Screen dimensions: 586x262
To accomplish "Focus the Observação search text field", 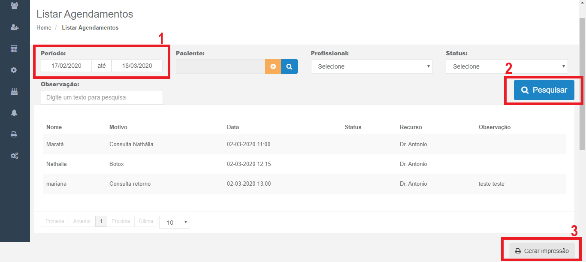I will (102, 97).
